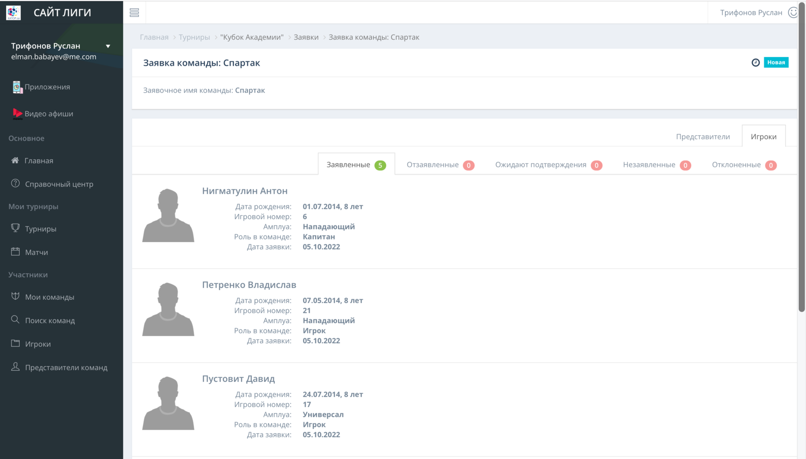Click the person icon beside Представители команд

pos(15,366)
